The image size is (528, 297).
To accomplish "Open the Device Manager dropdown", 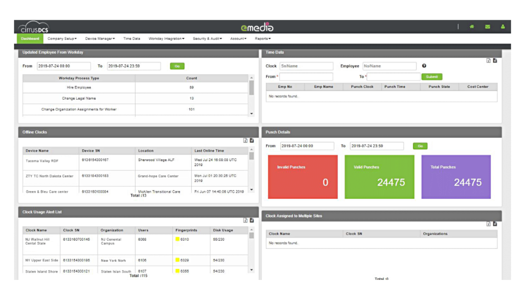I will point(99,39).
